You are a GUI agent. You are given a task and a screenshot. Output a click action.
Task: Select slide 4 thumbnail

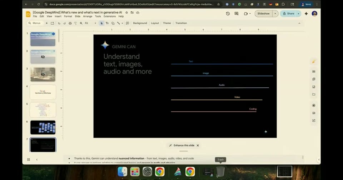pyautogui.click(x=43, y=92)
